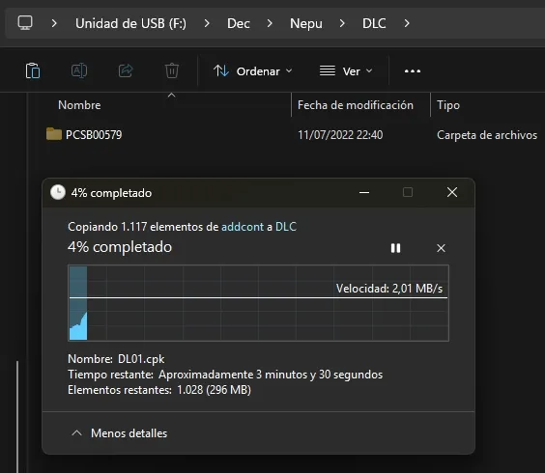Screen dimensions: 545x473
Task: Go to Unidad de USB (F:) breadcrumb
Action: tap(130, 23)
